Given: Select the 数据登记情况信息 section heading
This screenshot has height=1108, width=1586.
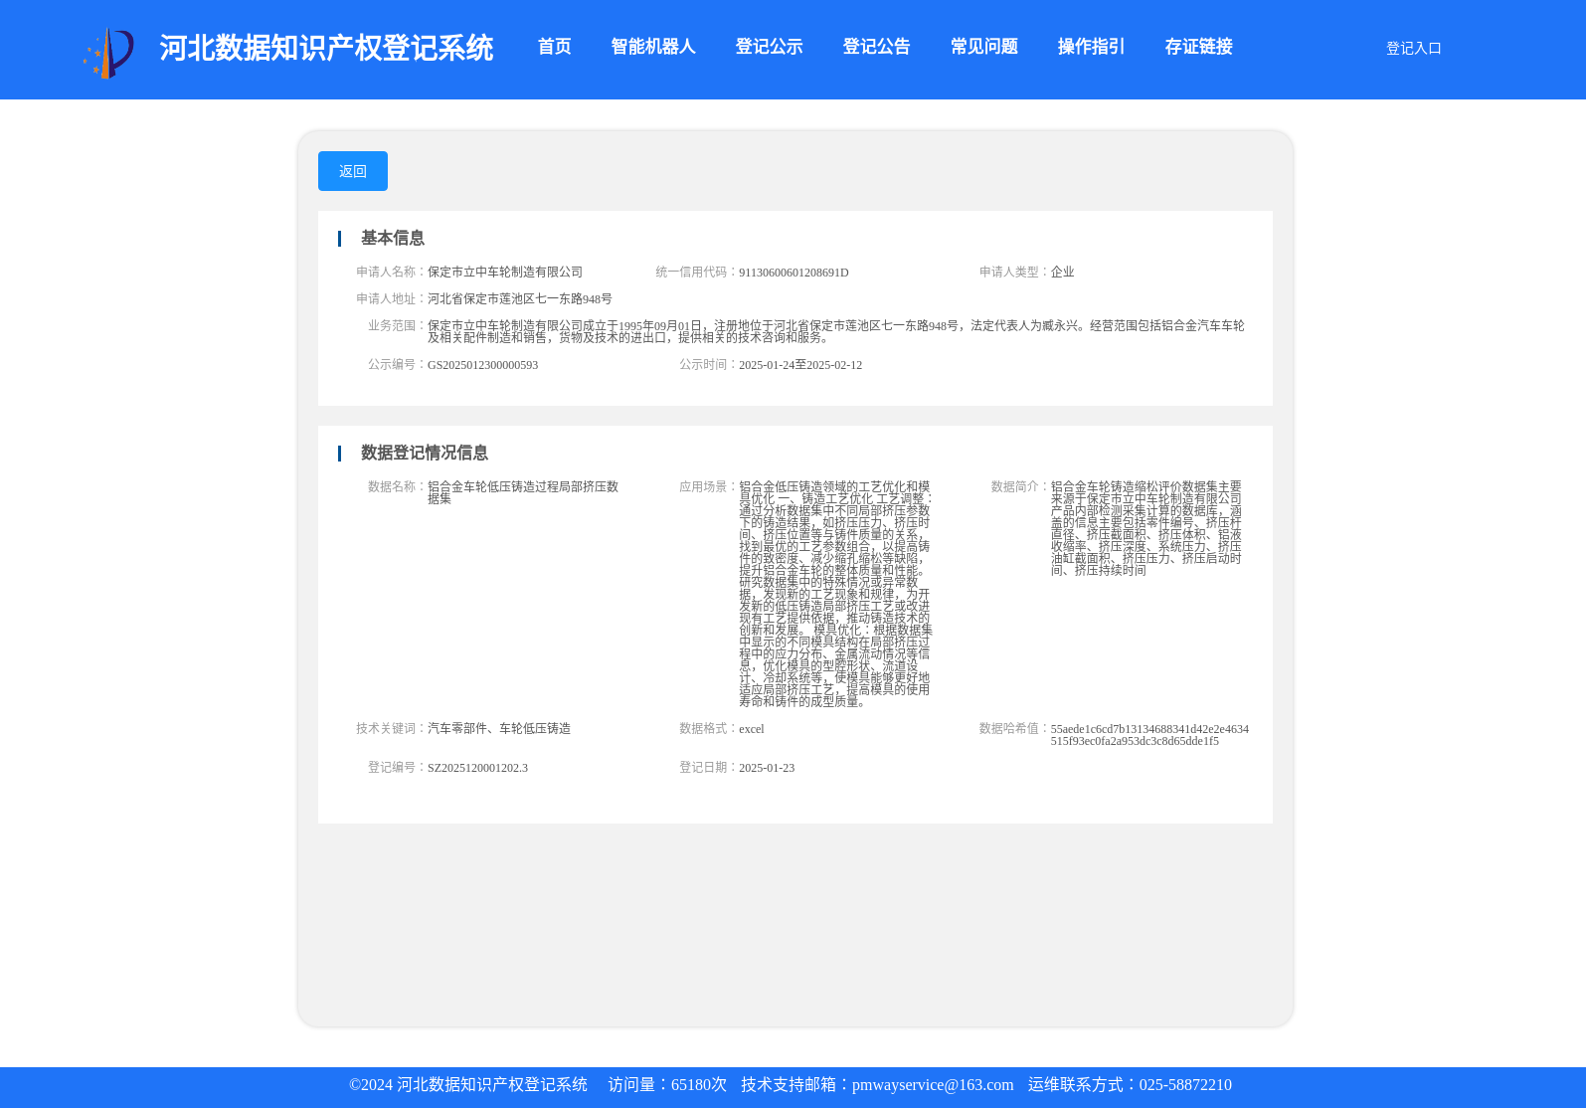Looking at the screenshot, I should point(424,453).
